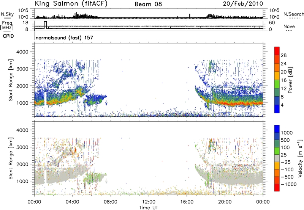The width and height of the screenshot is (304, 210).
Task: Click the 4000 tick in the power panel
Action: [x=23, y=52]
